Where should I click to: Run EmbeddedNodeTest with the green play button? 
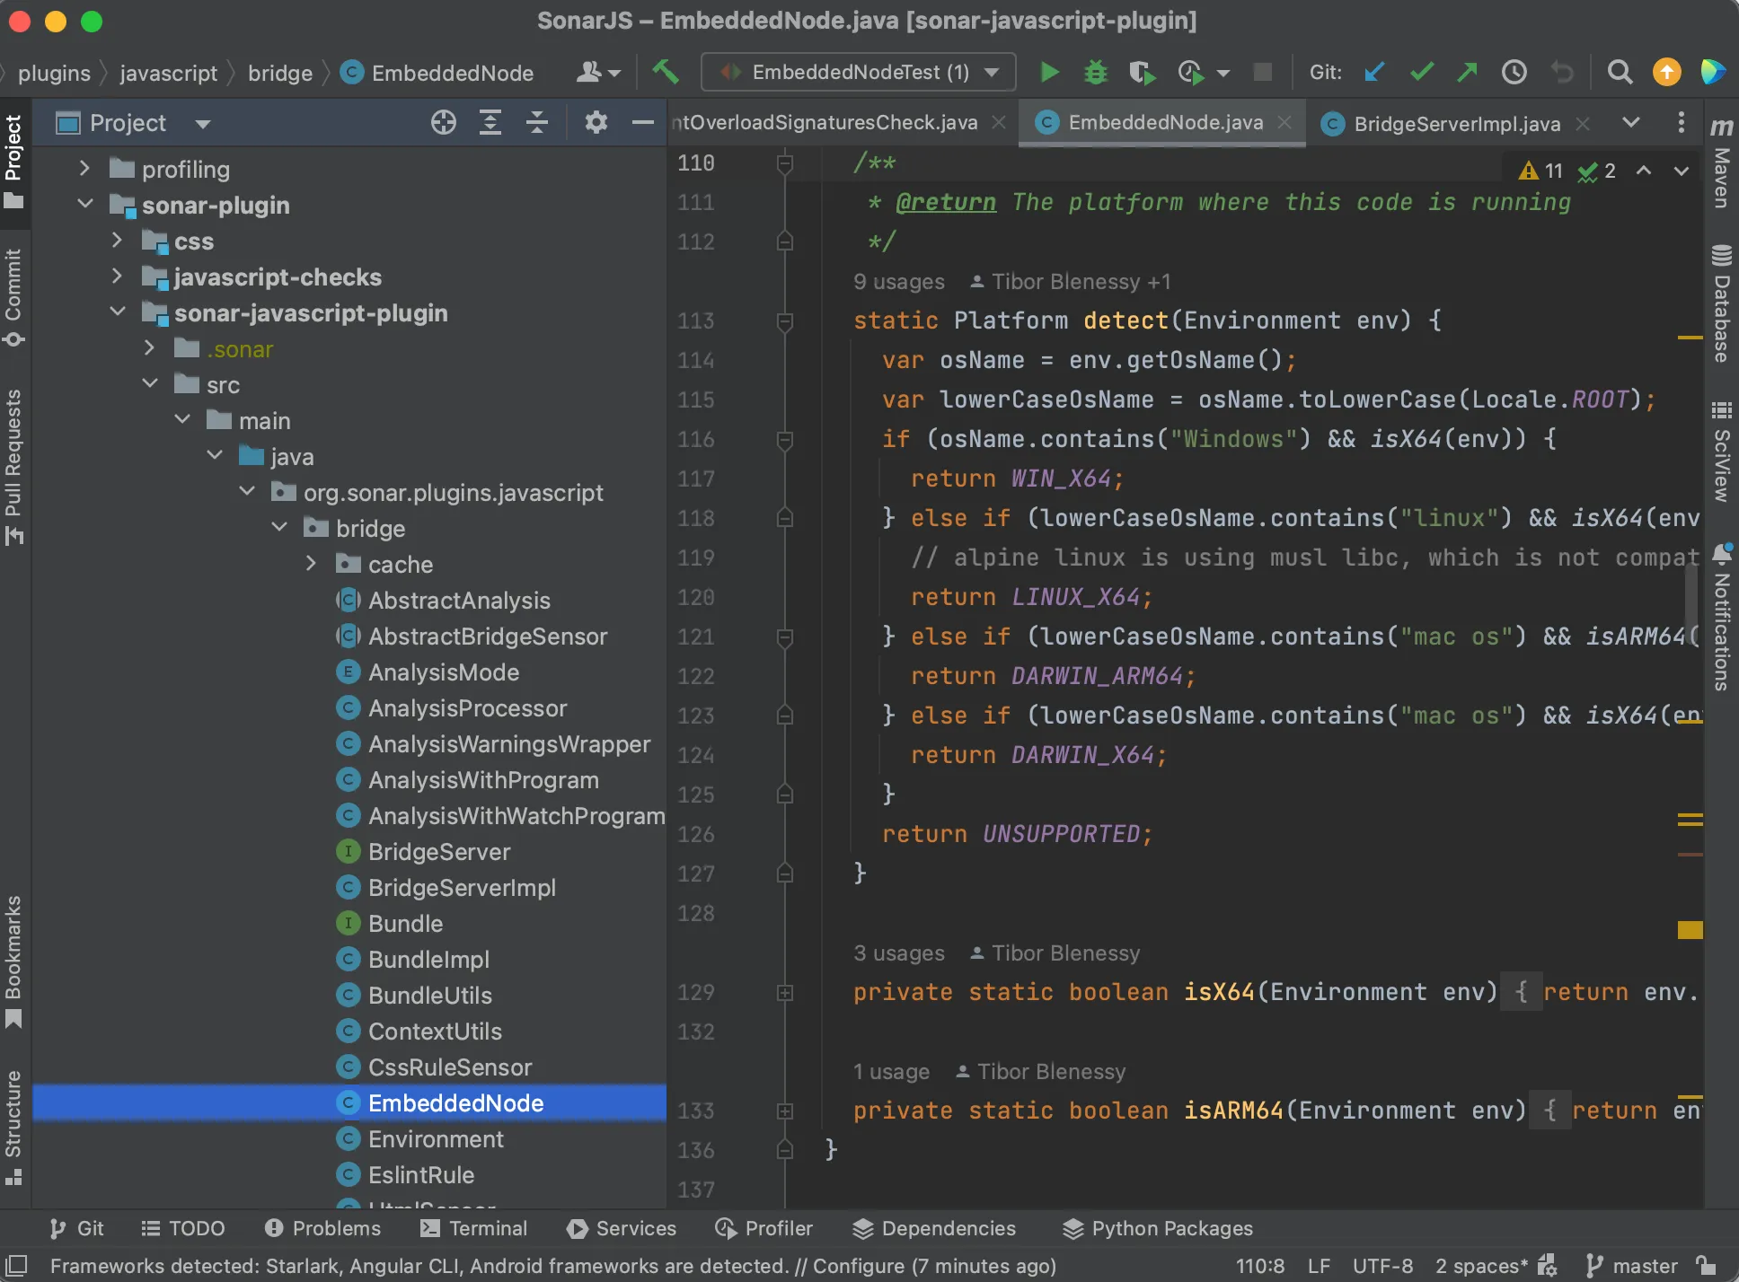pyautogui.click(x=1048, y=72)
